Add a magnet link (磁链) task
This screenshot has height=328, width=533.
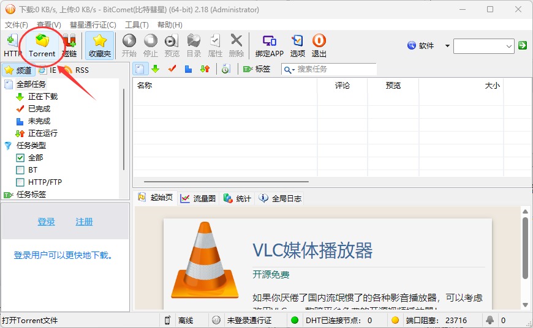70,45
